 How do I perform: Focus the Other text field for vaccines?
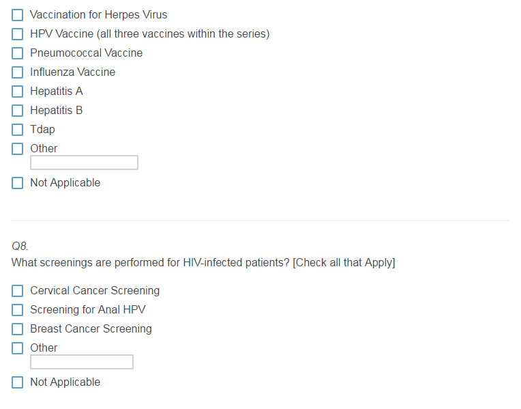[84, 163]
